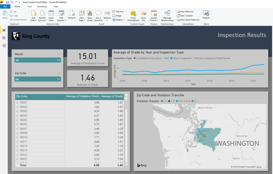Open Model view from the left sidebar

[x=4, y=46]
